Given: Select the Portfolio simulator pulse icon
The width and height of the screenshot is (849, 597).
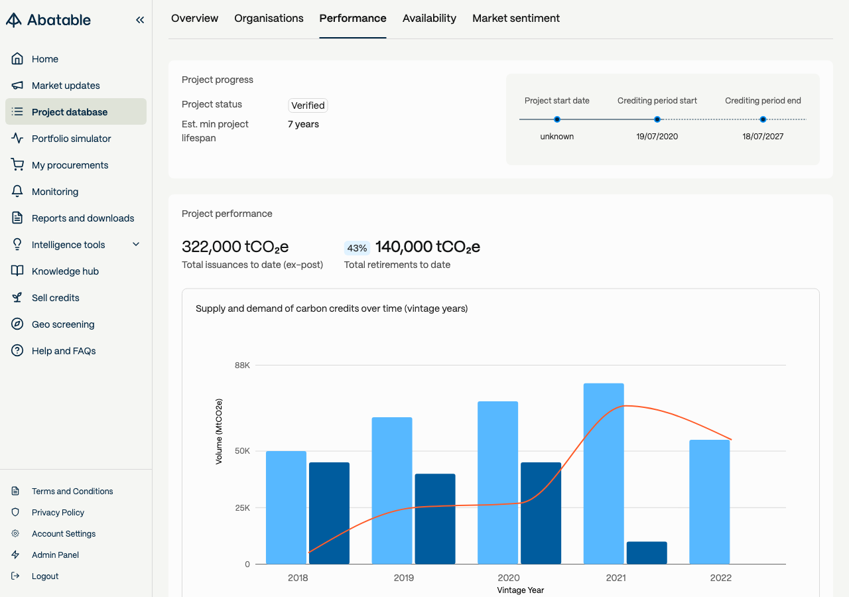Looking at the screenshot, I should [x=17, y=139].
